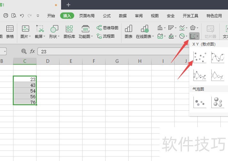Open the 开发工具 tab

190,16
